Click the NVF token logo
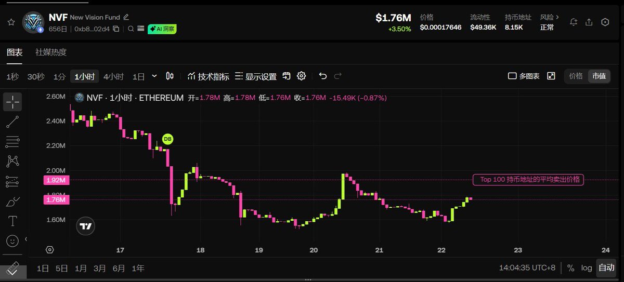Screen dimensions: 624x282 click(33, 22)
